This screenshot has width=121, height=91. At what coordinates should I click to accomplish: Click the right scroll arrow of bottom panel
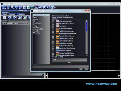119,76
